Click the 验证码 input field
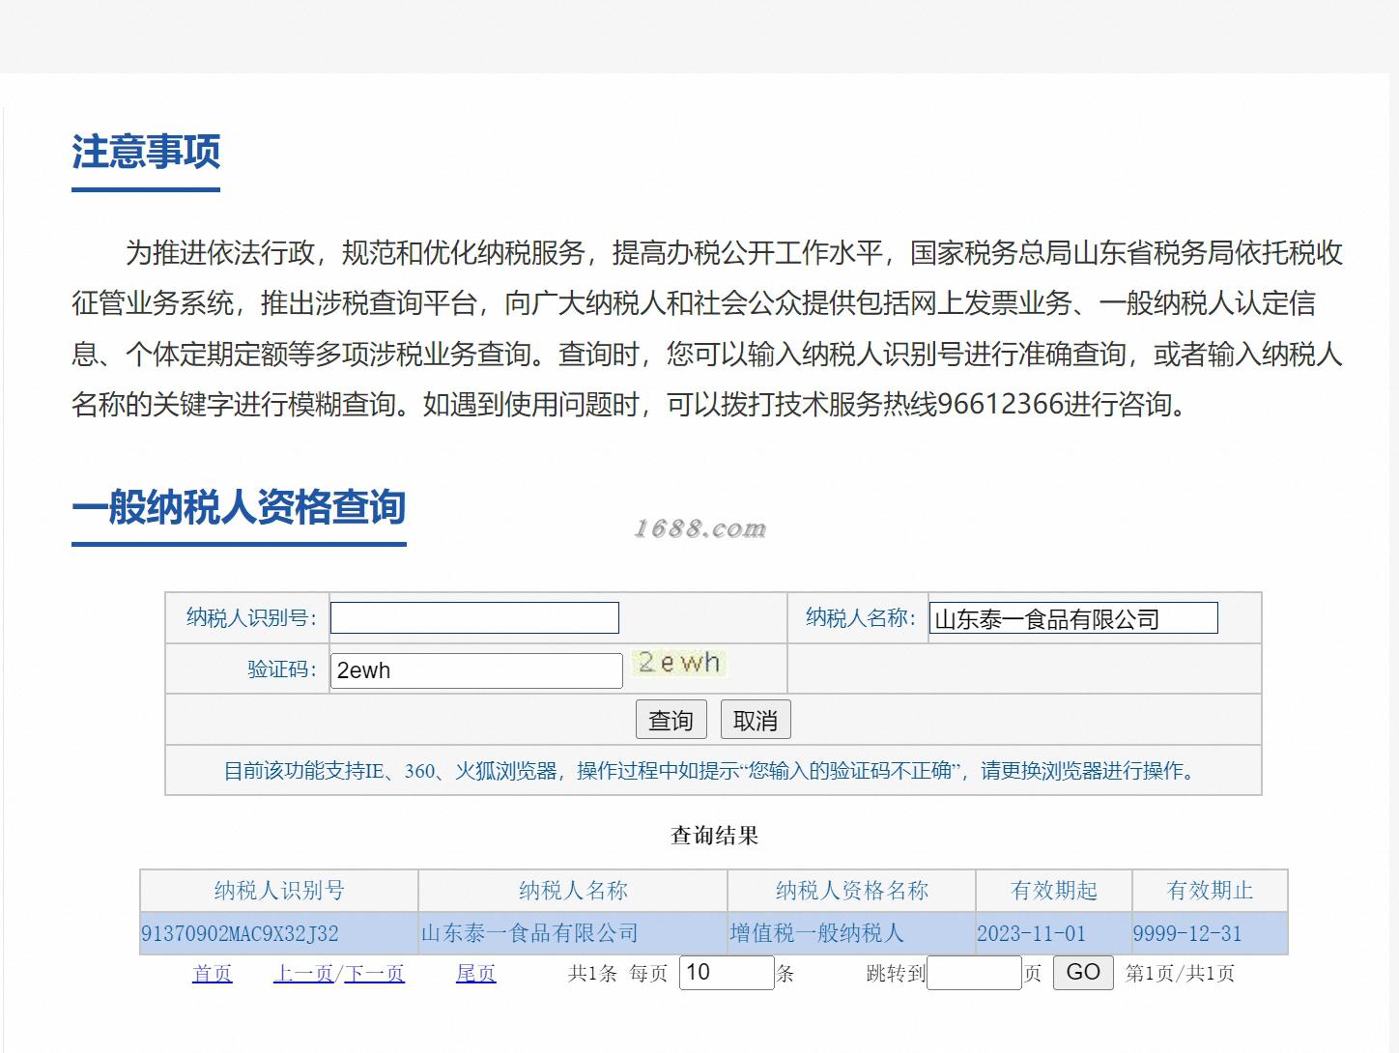This screenshot has height=1053, width=1399. click(476, 670)
